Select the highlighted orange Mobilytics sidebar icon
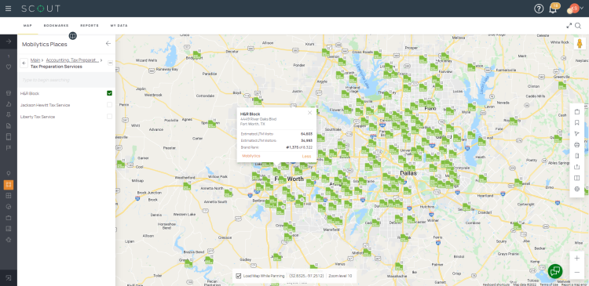The width and height of the screenshot is (589, 286). tap(9, 184)
